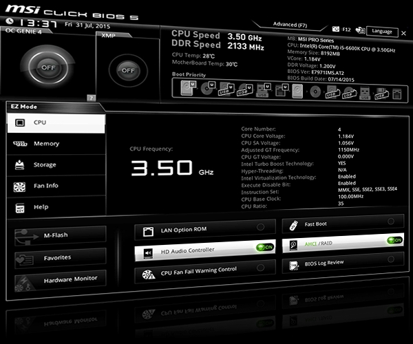
Task: Close the BIOS with the X icon
Action: coord(403,33)
